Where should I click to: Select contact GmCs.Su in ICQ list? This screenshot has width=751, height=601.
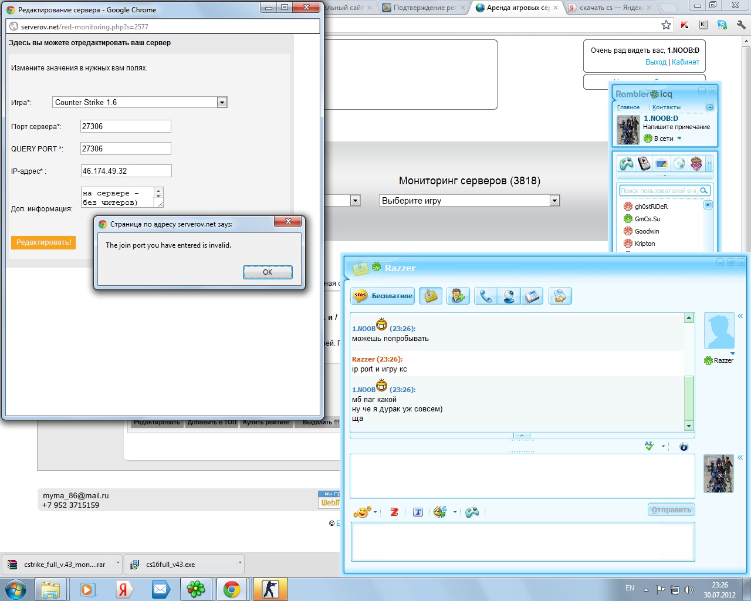pyautogui.click(x=647, y=219)
